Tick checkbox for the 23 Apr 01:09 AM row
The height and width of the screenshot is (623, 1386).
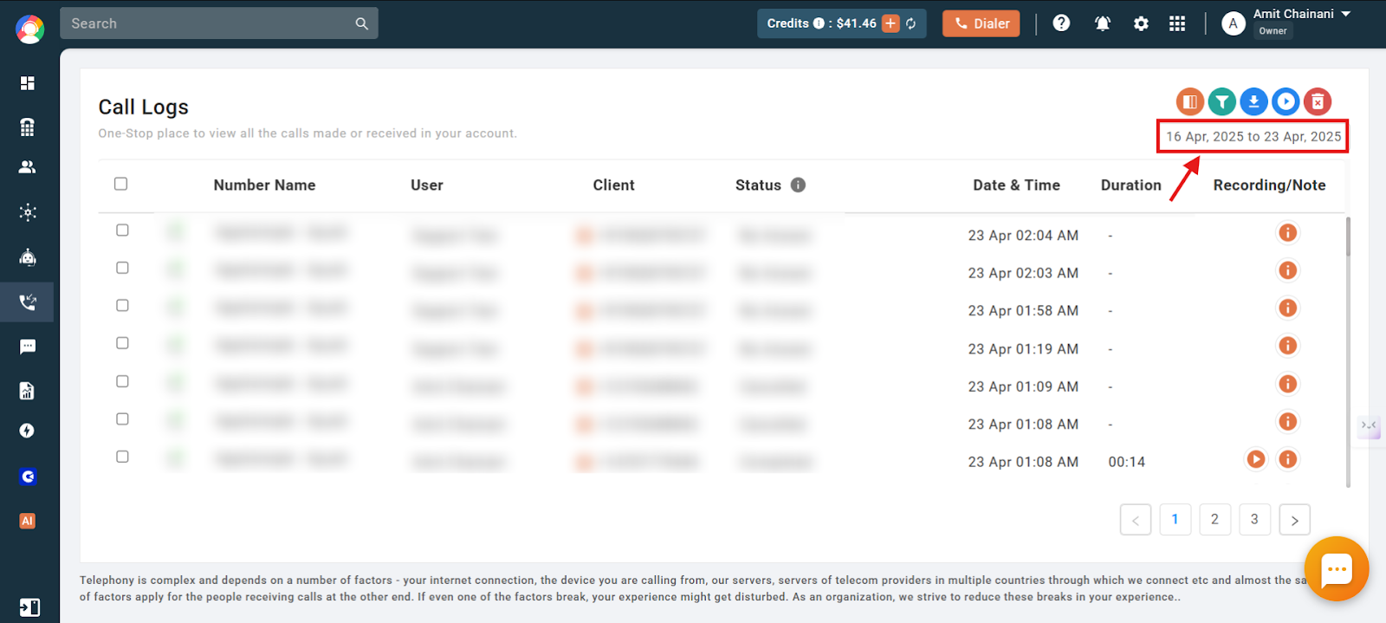(122, 381)
